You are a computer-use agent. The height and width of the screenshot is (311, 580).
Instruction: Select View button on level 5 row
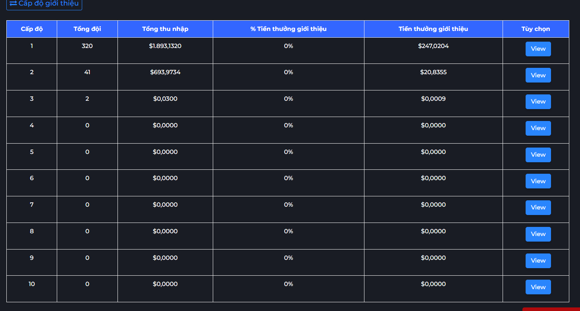(538, 155)
